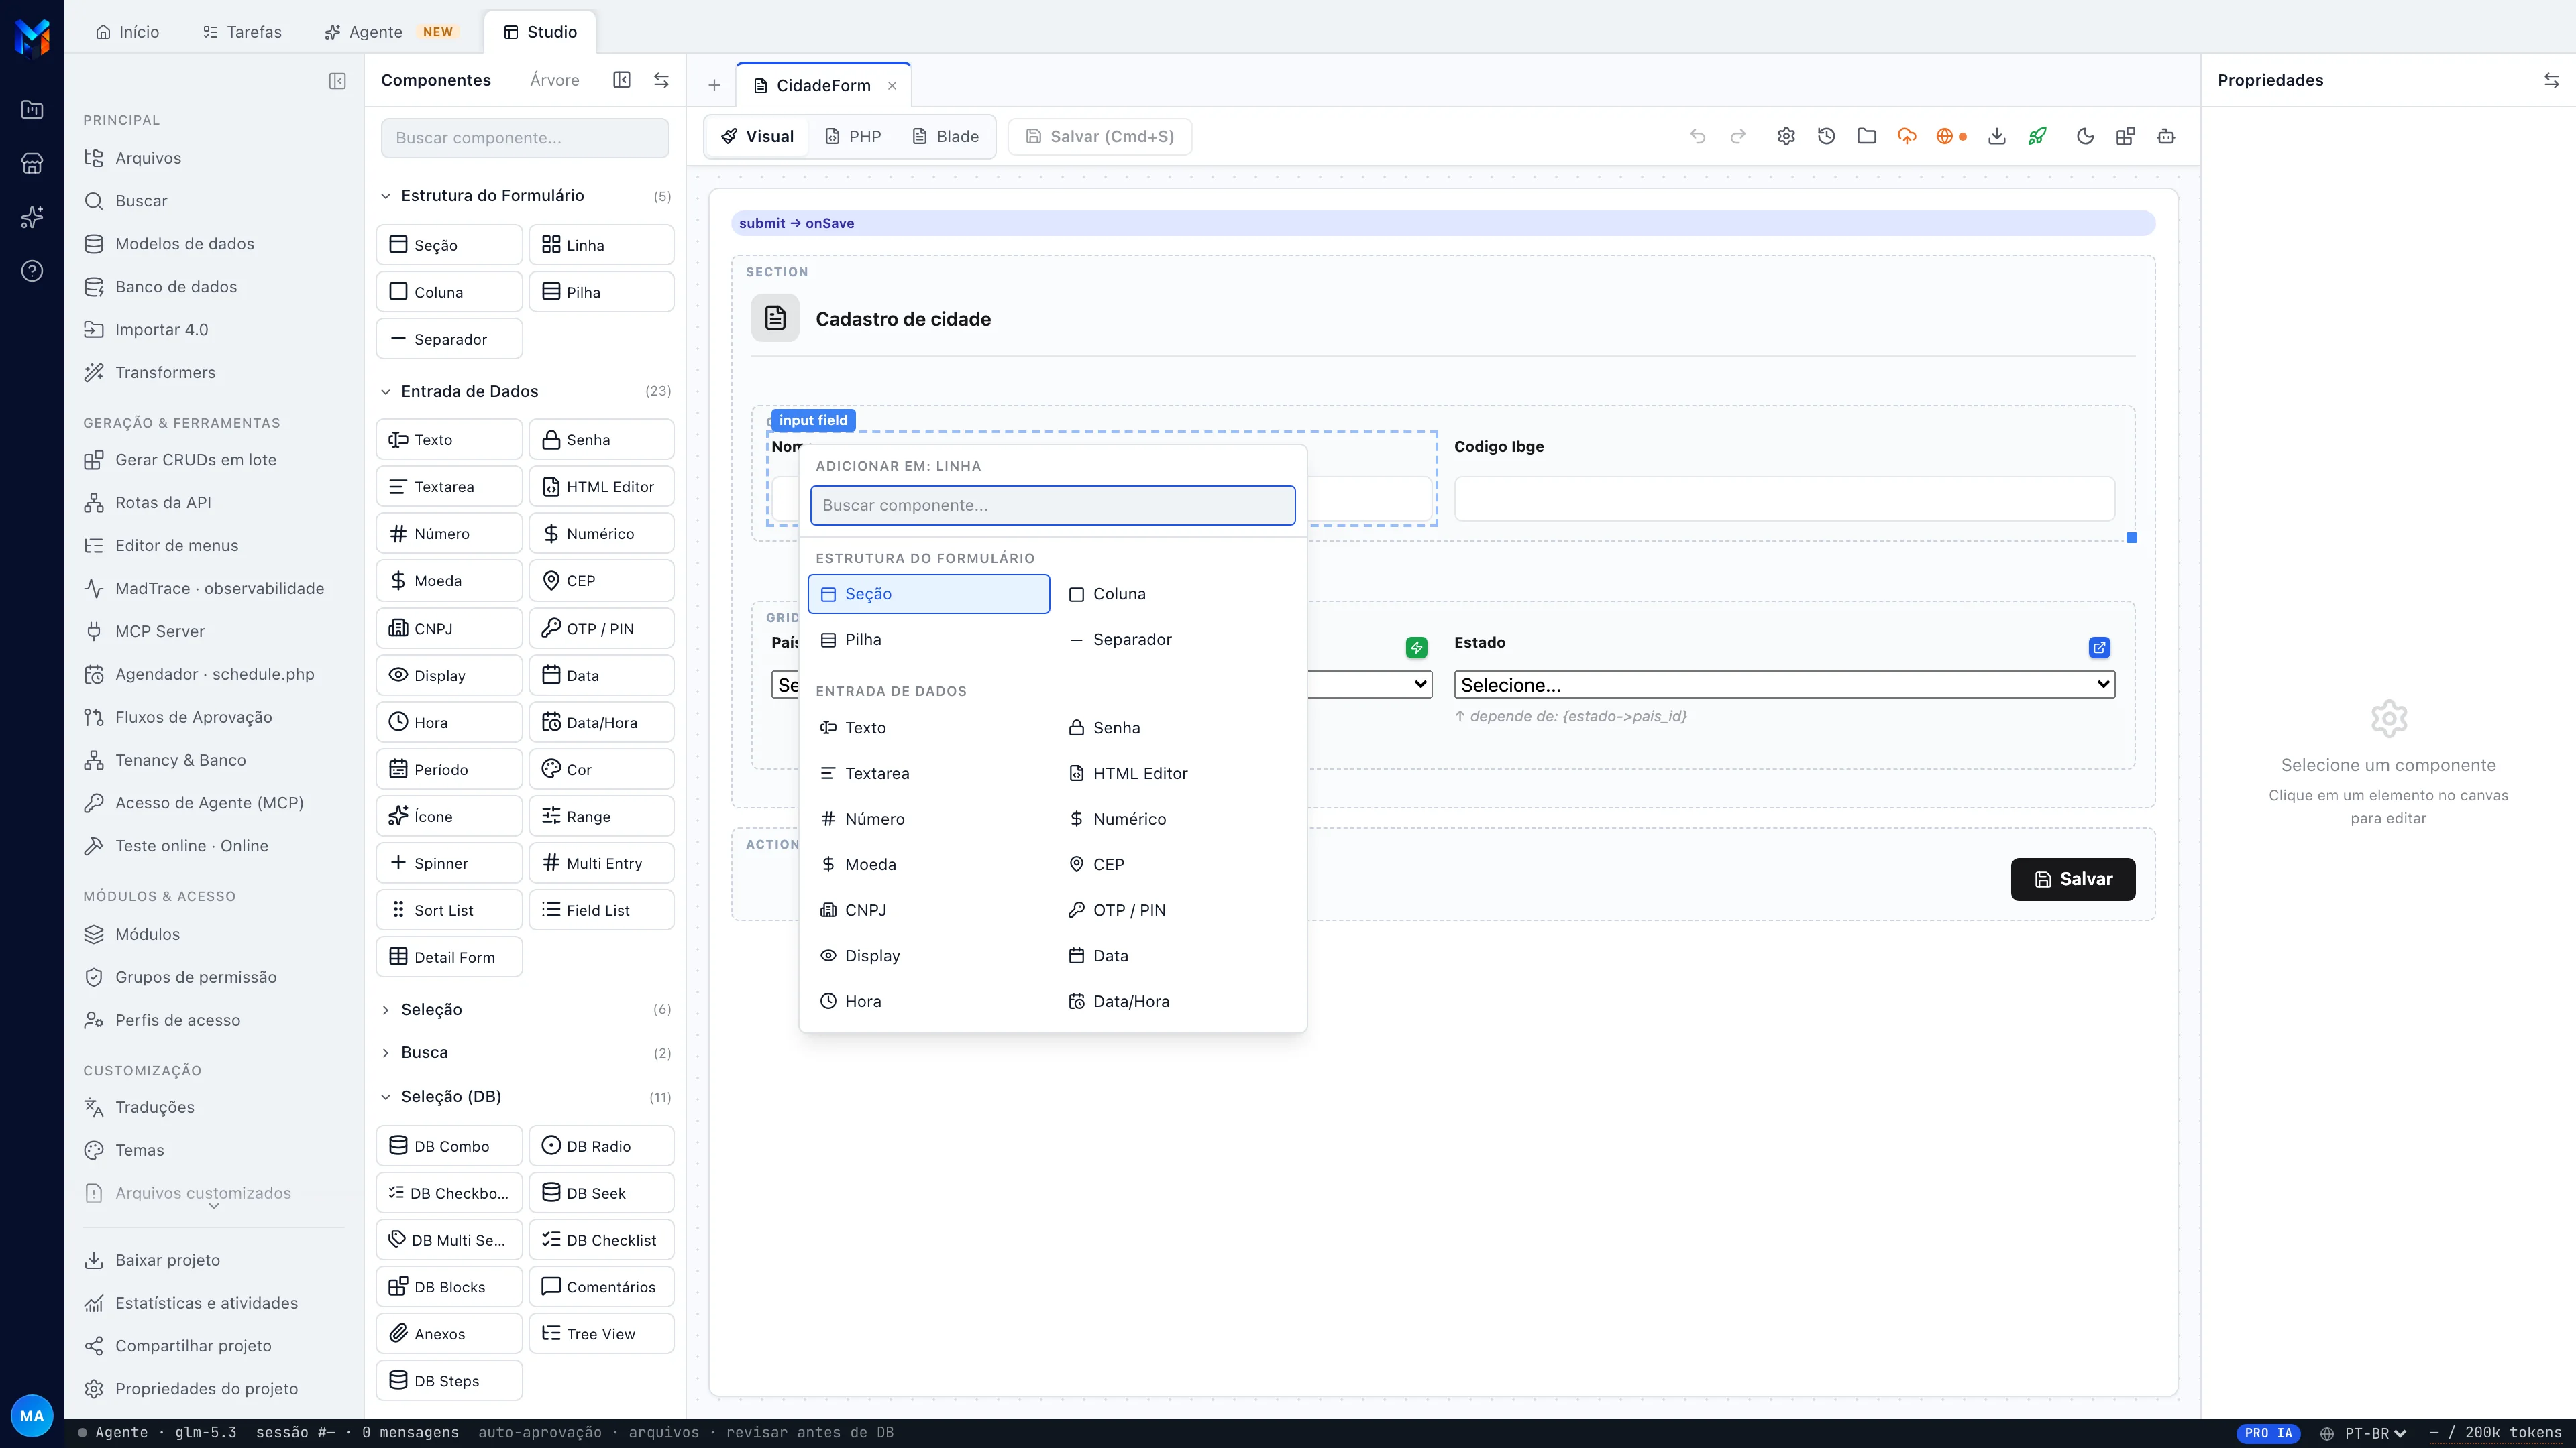Toggle dark mode with the moon icon
The height and width of the screenshot is (1448, 2576).
pyautogui.click(x=2085, y=137)
